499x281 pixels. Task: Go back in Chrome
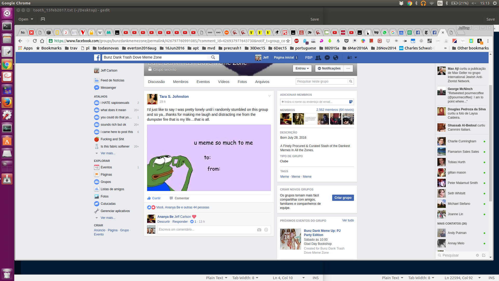coord(20,41)
